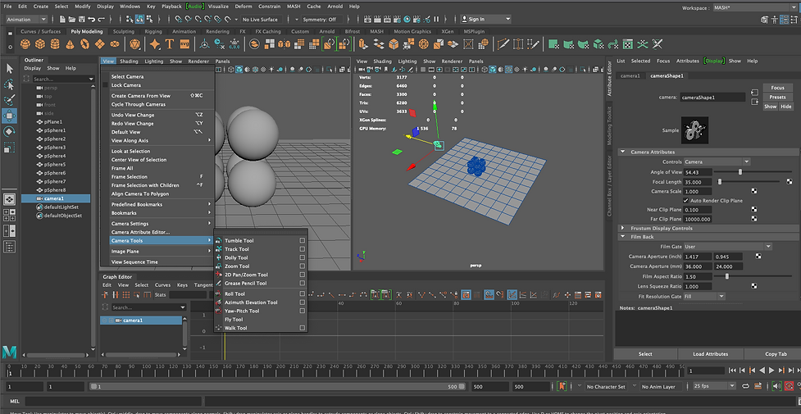Select the Rotate tool in toolbox
The width and height of the screenshot is (801, 414).
pos(9,132)
